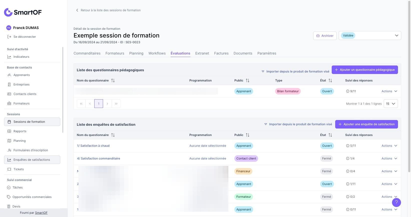Click the FD user avatar
This screenshot has width=411, height=217.
(x=9, y=28)
